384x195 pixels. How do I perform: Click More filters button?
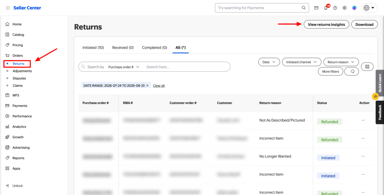coord(331,72)
